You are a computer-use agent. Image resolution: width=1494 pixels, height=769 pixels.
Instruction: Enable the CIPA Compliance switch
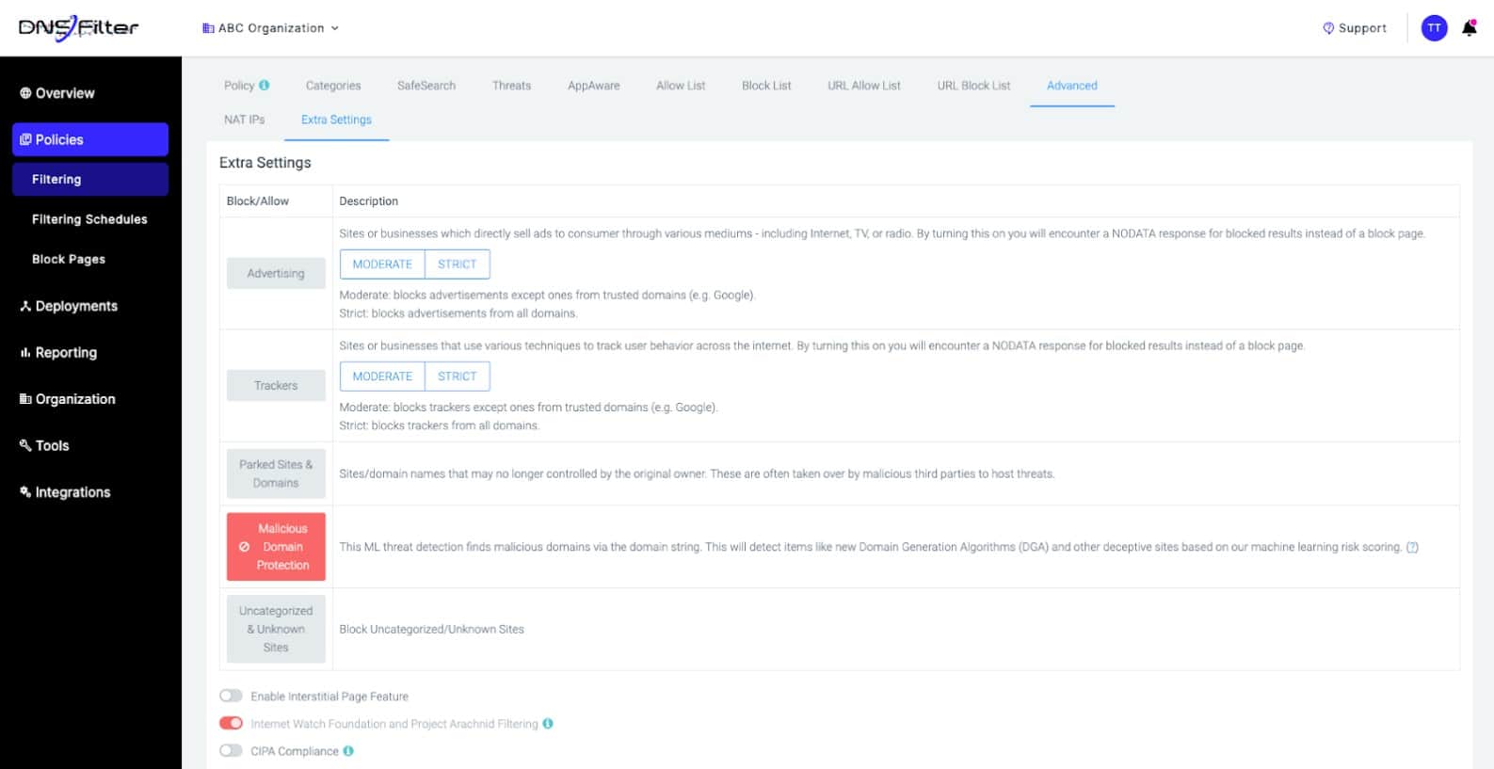pos(231,751)
